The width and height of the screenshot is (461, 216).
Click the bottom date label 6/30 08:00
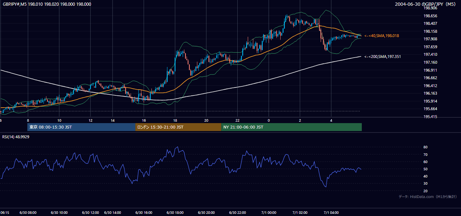28,212
